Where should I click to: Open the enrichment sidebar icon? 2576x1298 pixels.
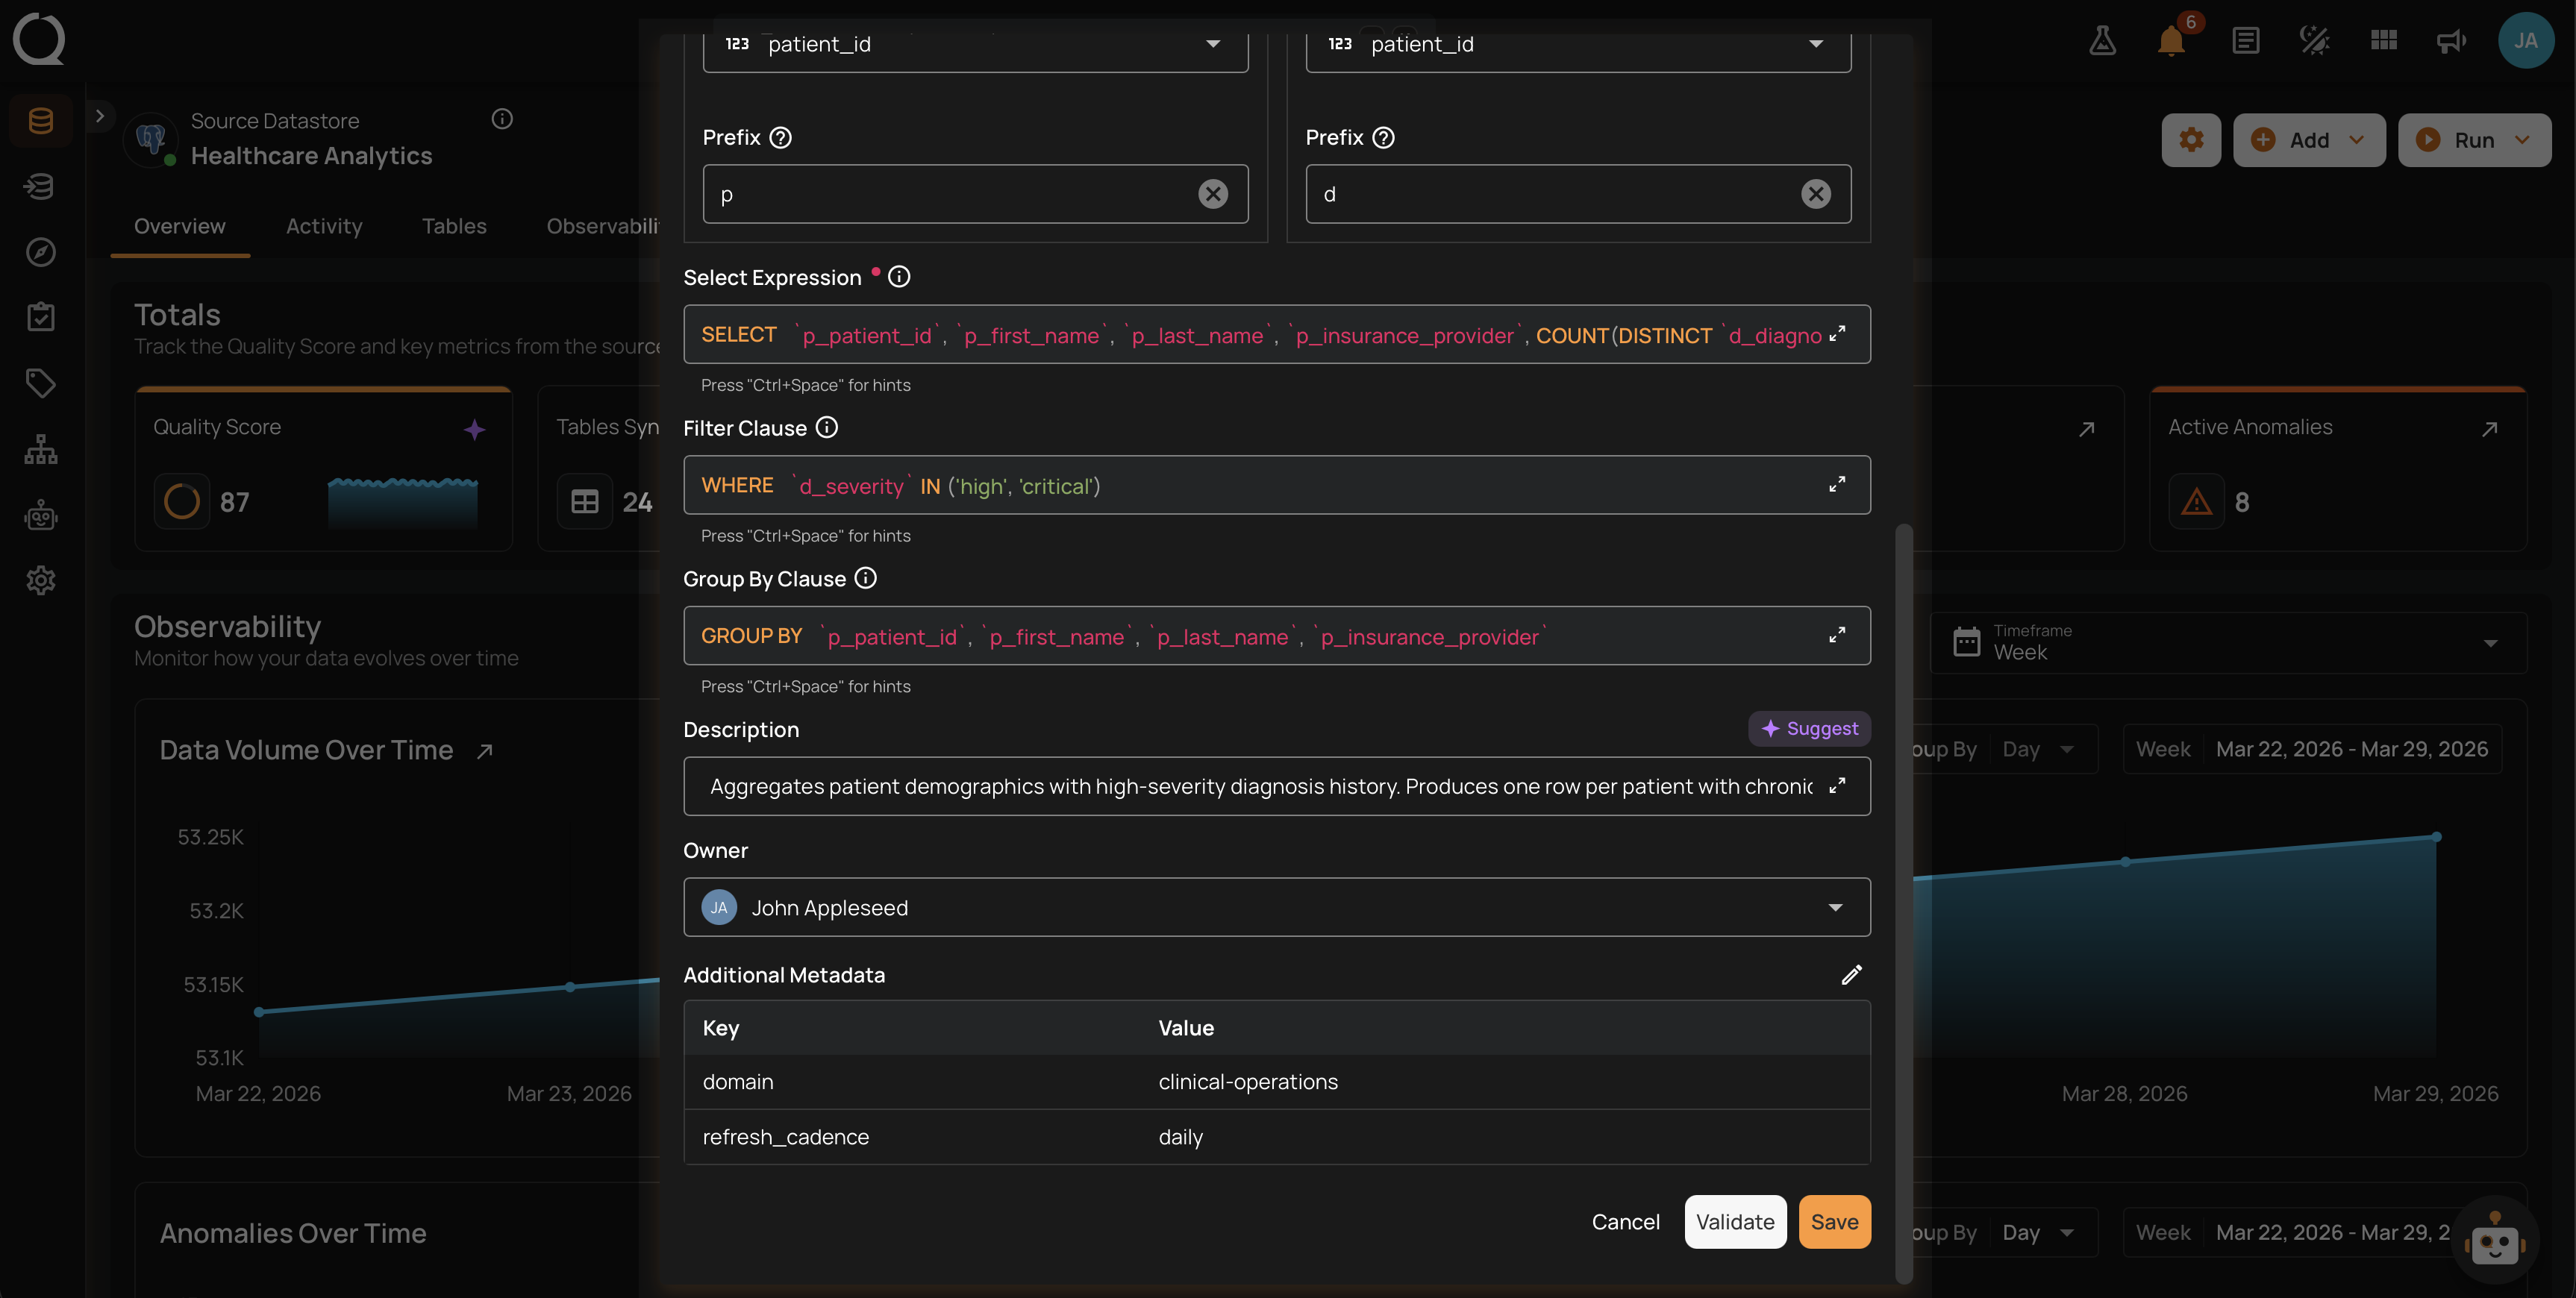click(x=40, y=186)
